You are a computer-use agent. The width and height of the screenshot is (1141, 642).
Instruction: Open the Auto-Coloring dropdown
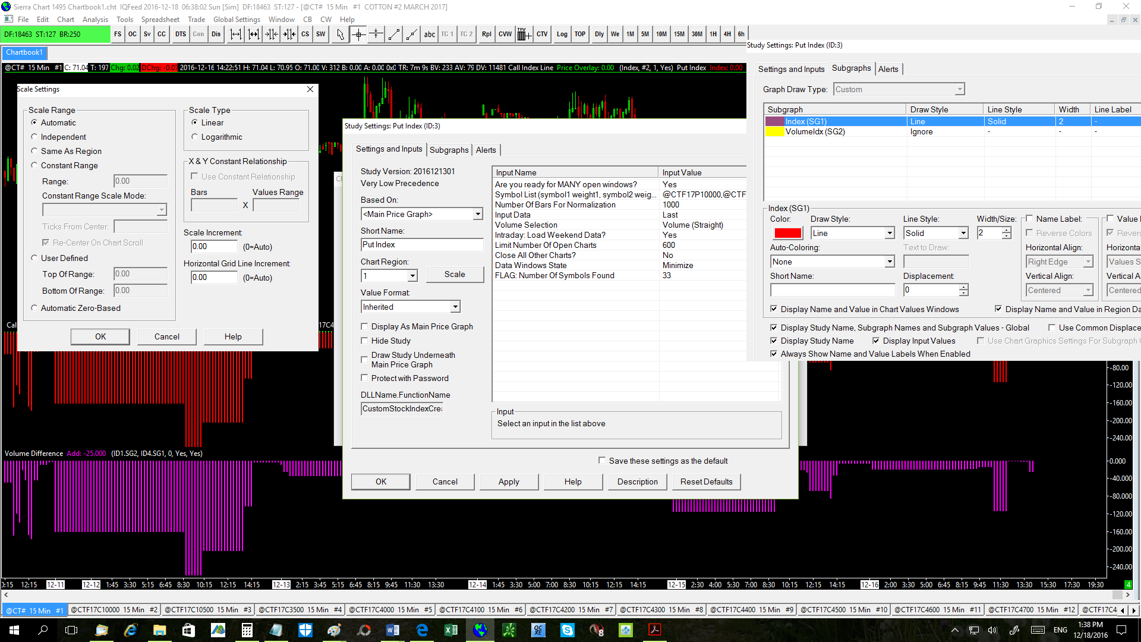(x=890, y=262)
